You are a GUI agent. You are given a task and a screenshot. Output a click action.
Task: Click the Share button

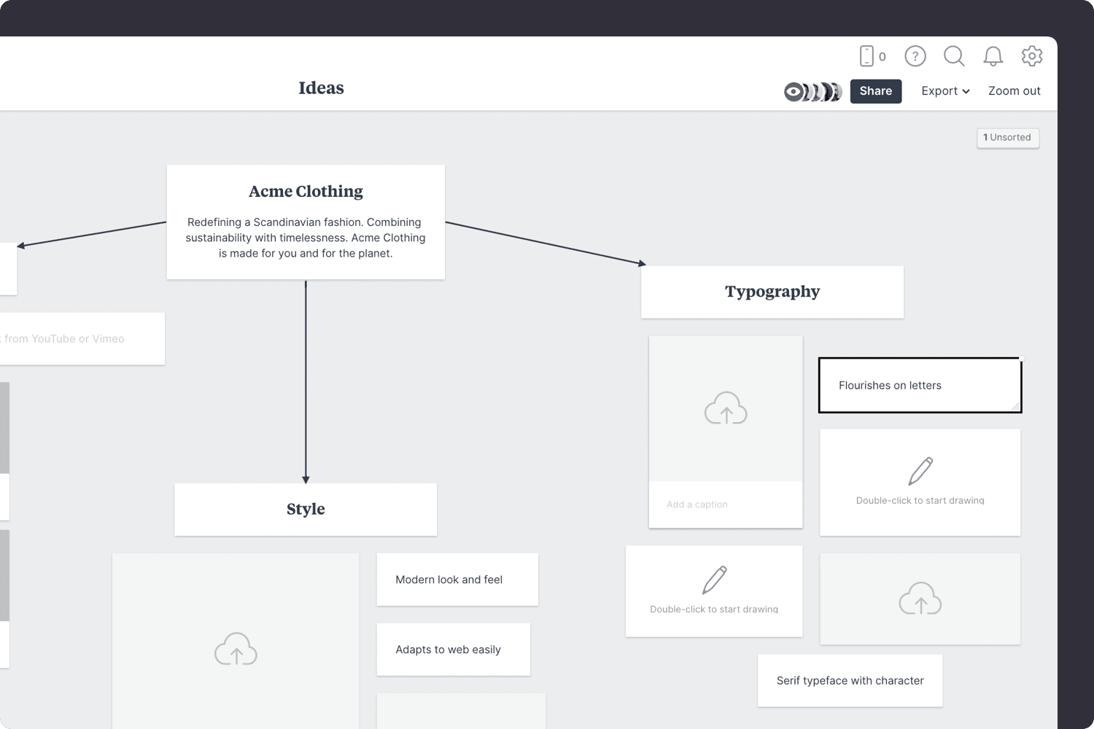[x=876, y=91]
